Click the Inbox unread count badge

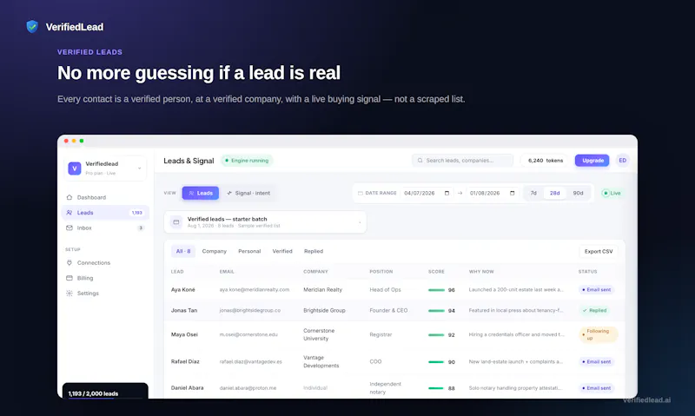pos(141,228)
